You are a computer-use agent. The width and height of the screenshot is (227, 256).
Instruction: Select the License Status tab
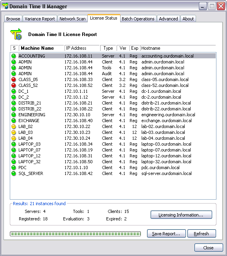point(104,18)
